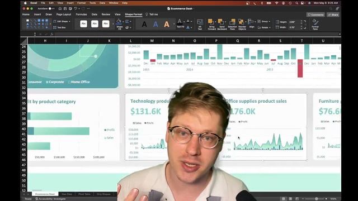The width and height of the screenshot is (358, 201).
Task: Click the fx insert function icon
Action: tap(52, 34)
